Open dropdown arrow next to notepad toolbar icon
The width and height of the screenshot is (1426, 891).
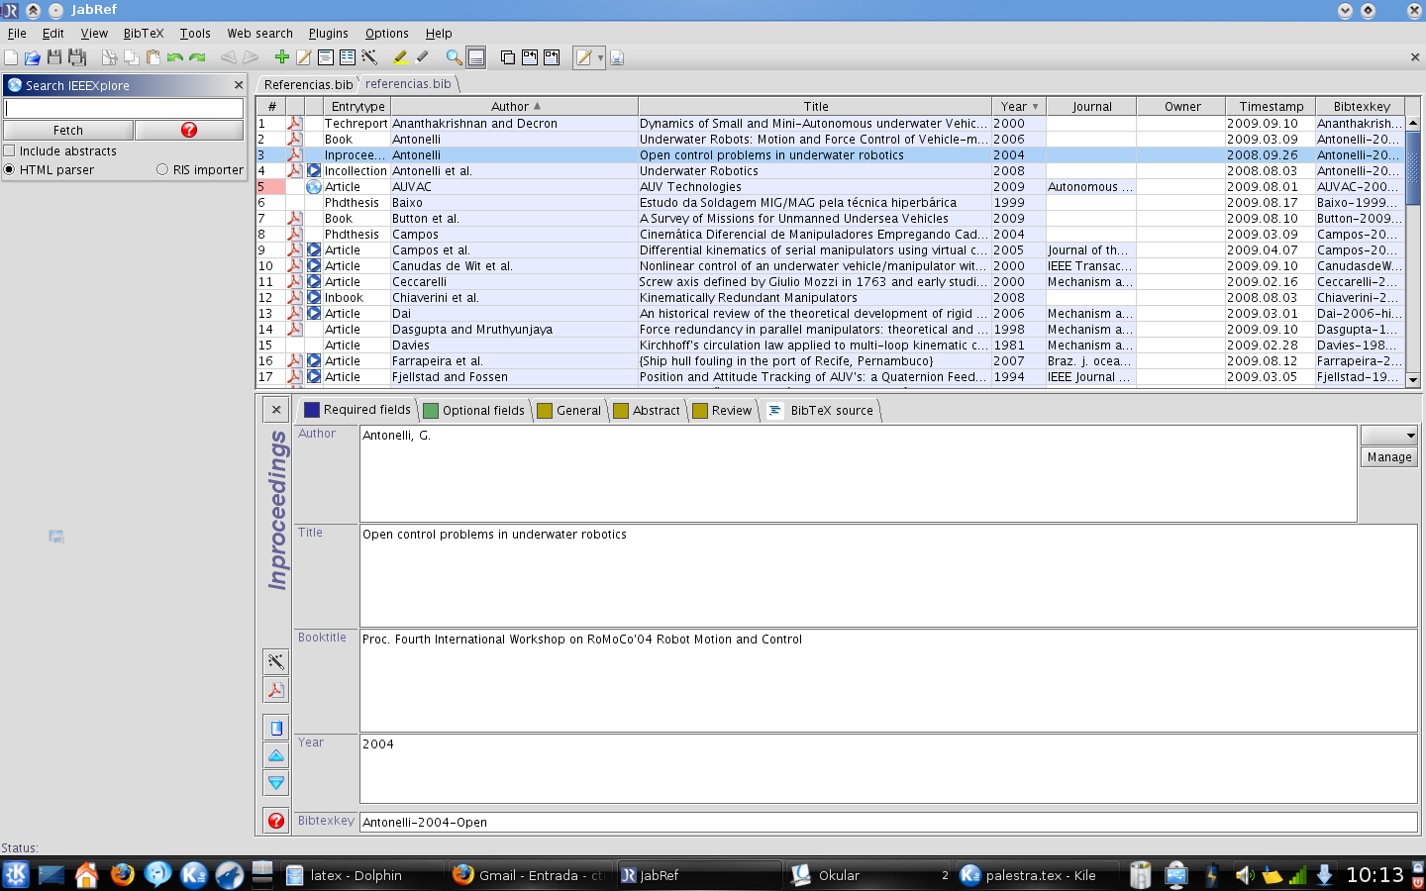[600, 57]
